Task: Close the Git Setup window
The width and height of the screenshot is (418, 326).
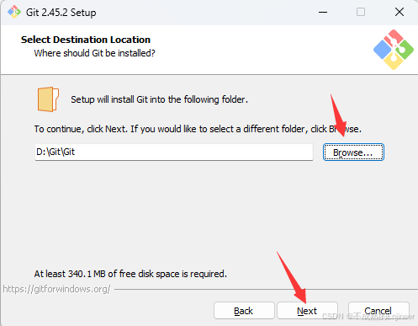Action: pyautogui.click(x=399, y=12)
